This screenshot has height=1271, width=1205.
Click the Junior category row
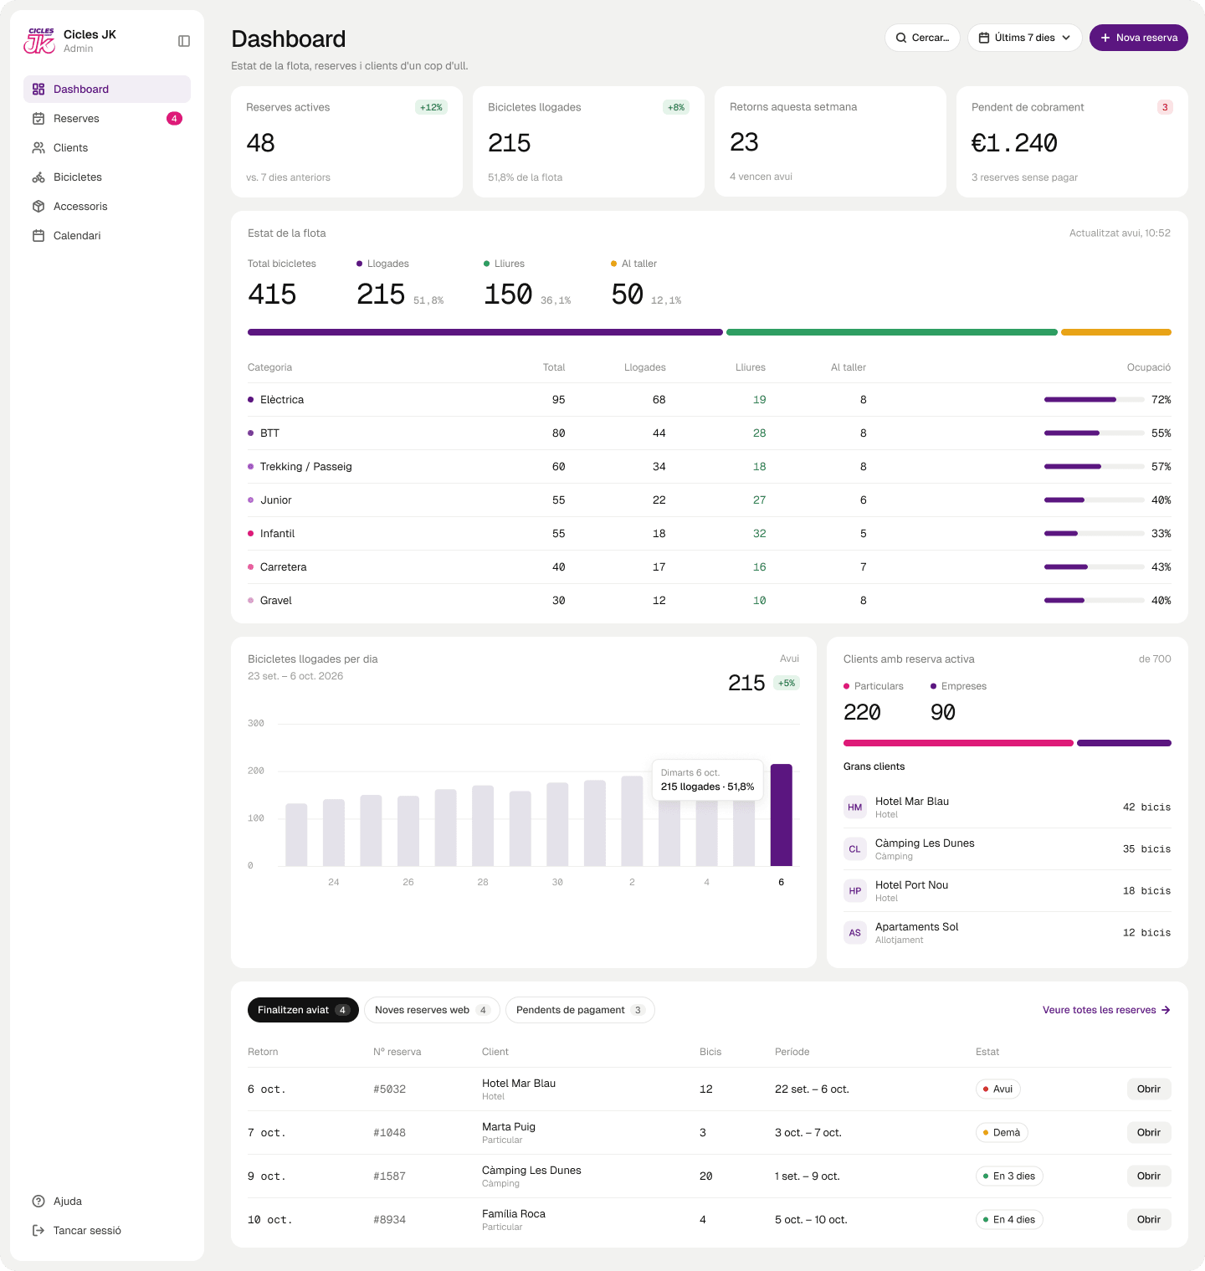tap(710, 500)
